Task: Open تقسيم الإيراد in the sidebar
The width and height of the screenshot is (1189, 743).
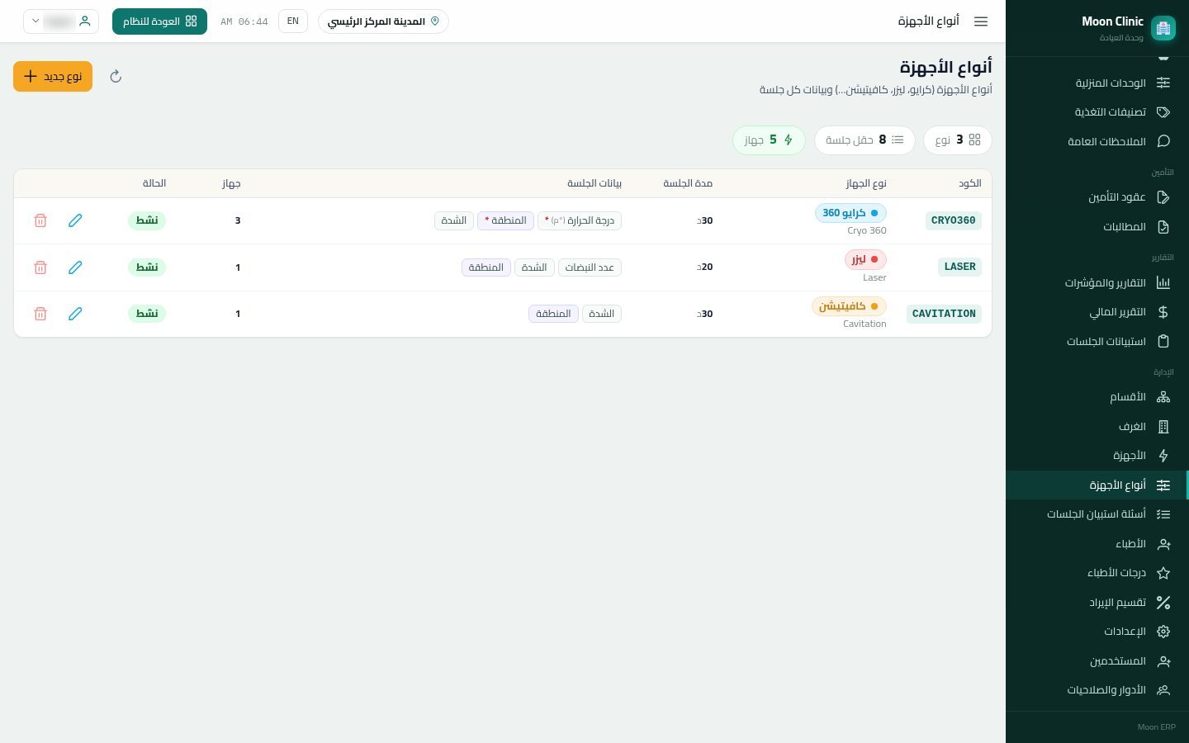Action: point(1097,603)
